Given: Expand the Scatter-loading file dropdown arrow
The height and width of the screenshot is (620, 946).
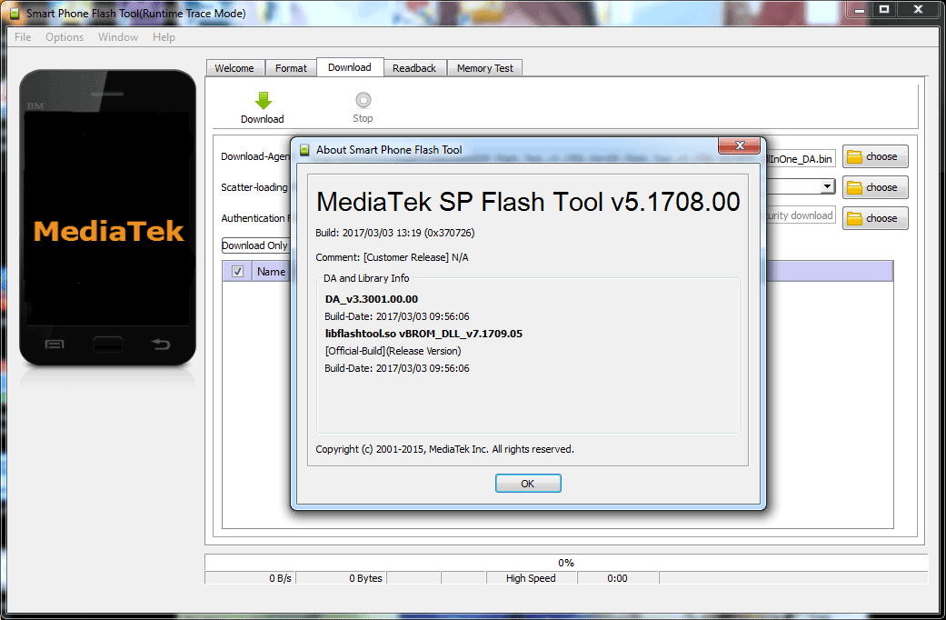Looking at the screenshot, I should click(x=827, y=186).
